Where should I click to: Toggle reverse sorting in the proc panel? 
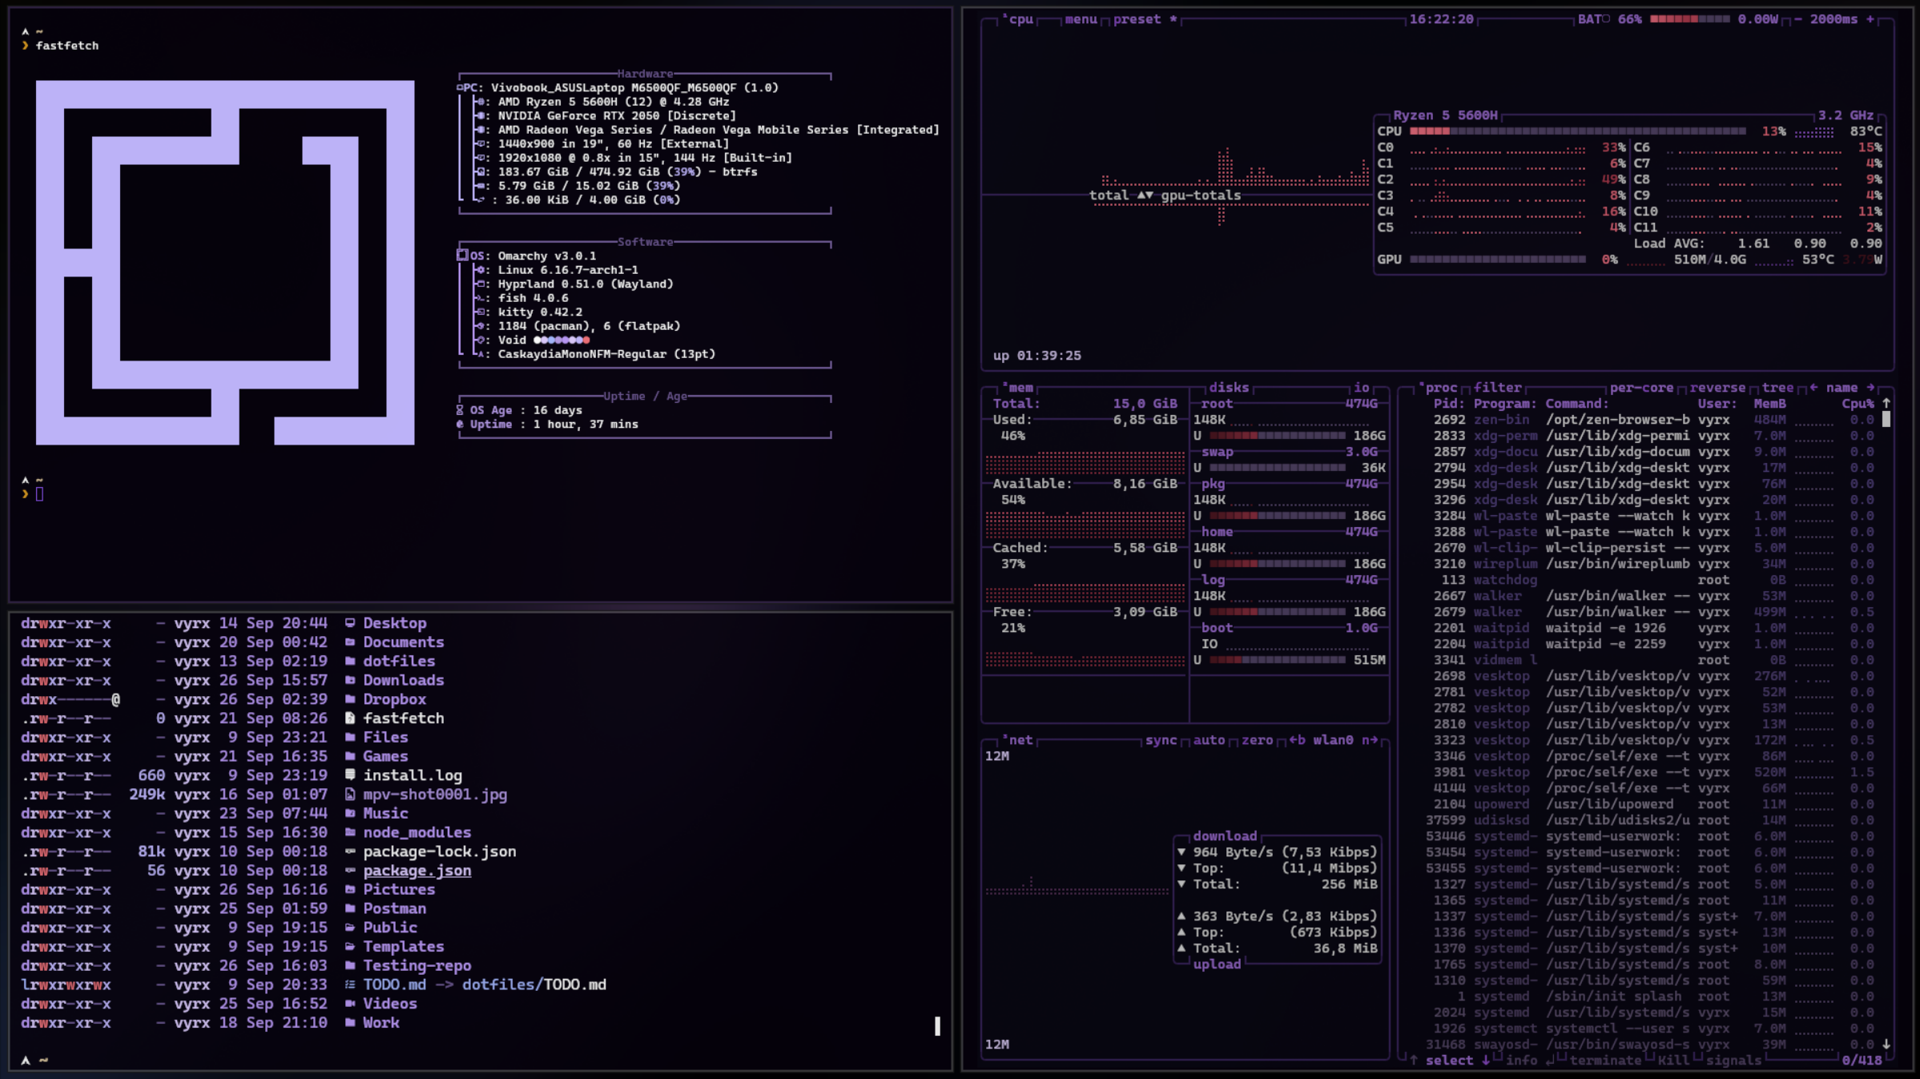point(1717,387)
